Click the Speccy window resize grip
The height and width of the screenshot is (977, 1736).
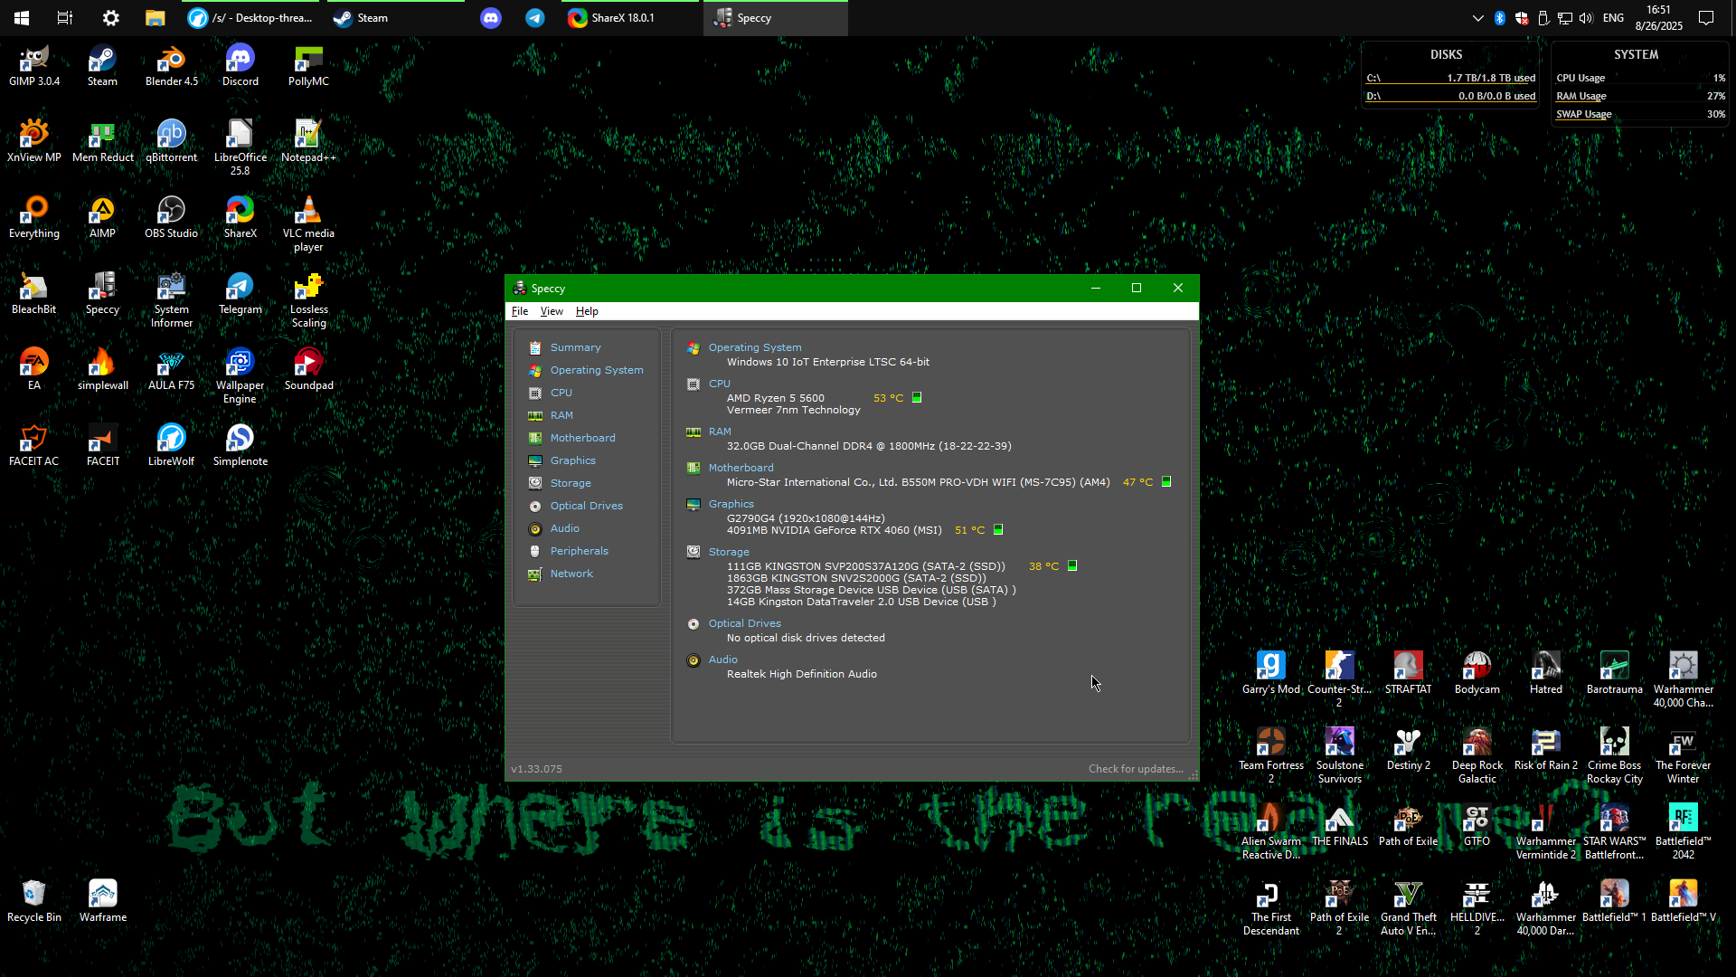(x=1193, y=776)
